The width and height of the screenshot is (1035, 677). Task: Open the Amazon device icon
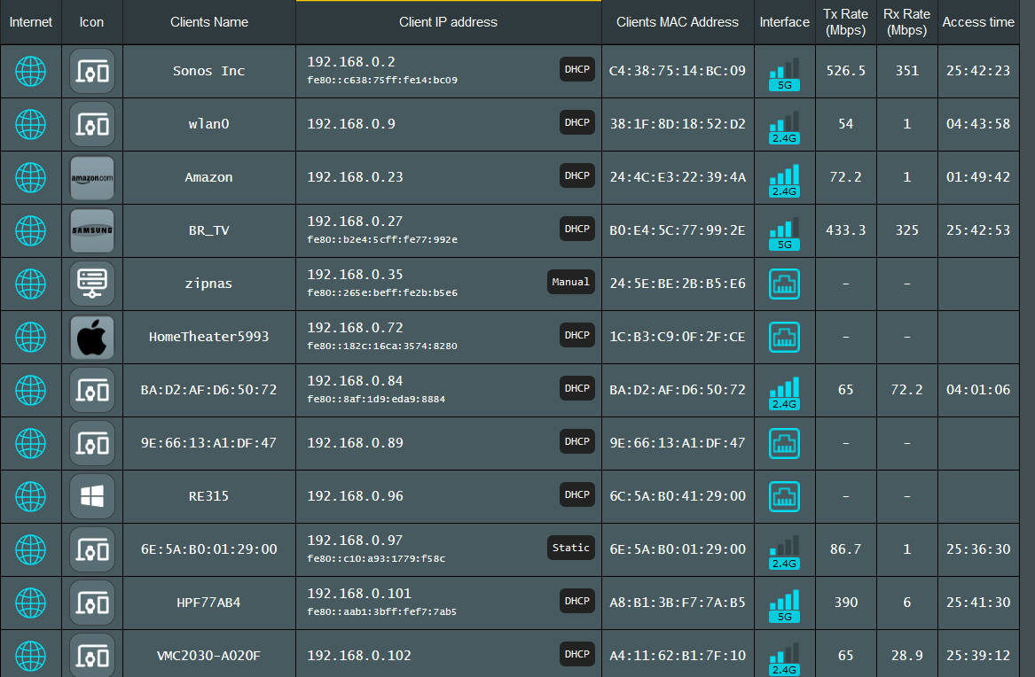point(91,178)
